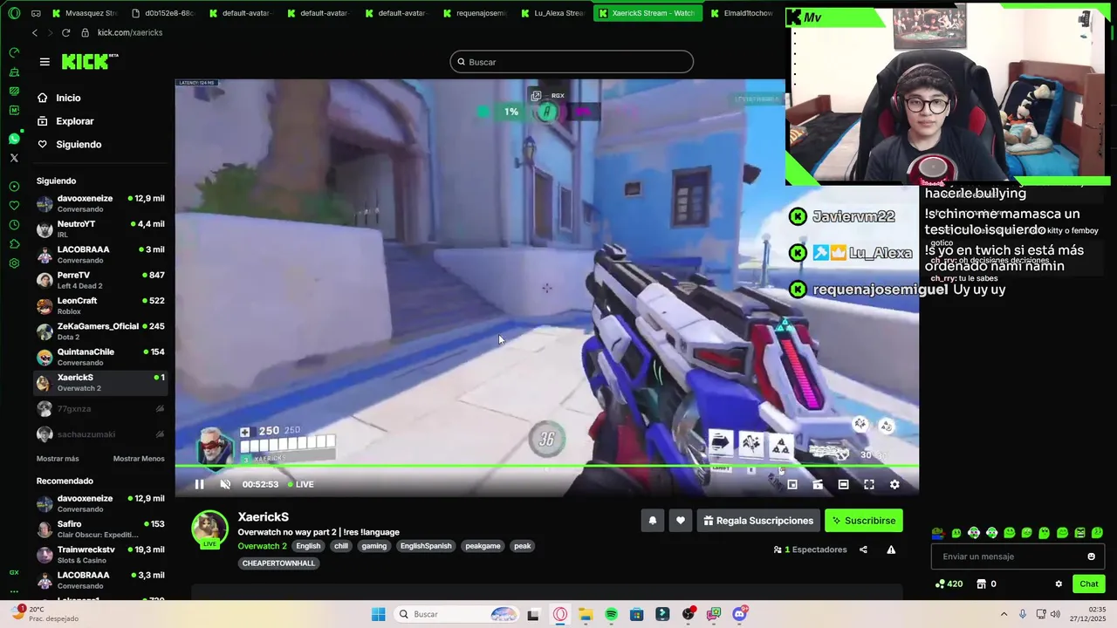
Task: Open history clock icon in Opera sidebar
Action: click(x=14, y=224)
